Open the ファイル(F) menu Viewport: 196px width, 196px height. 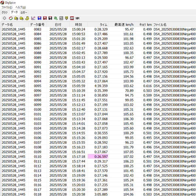point(7,8)
